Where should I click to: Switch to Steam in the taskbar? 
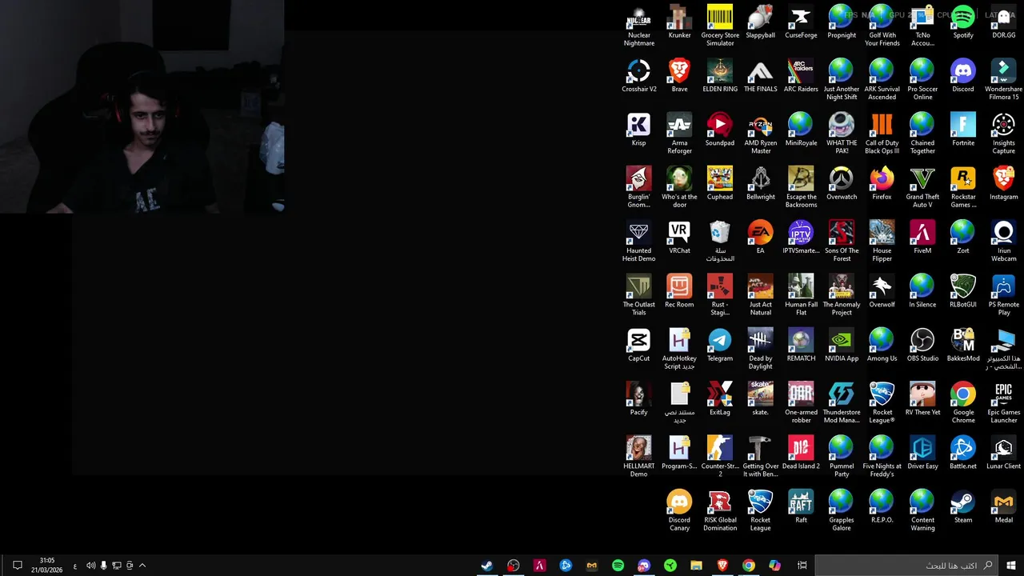pos(486,566)
